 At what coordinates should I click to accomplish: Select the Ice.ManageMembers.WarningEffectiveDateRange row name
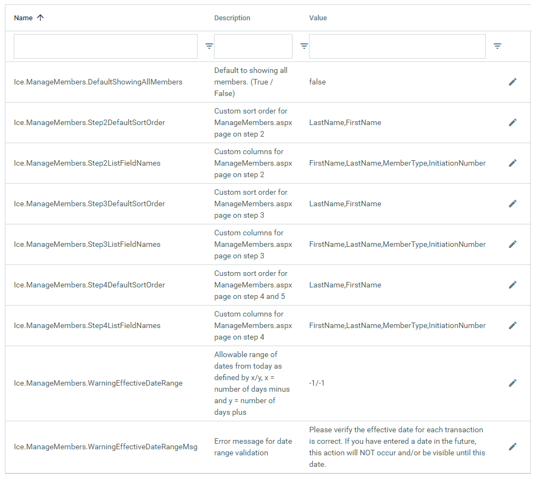coord(98,383)
